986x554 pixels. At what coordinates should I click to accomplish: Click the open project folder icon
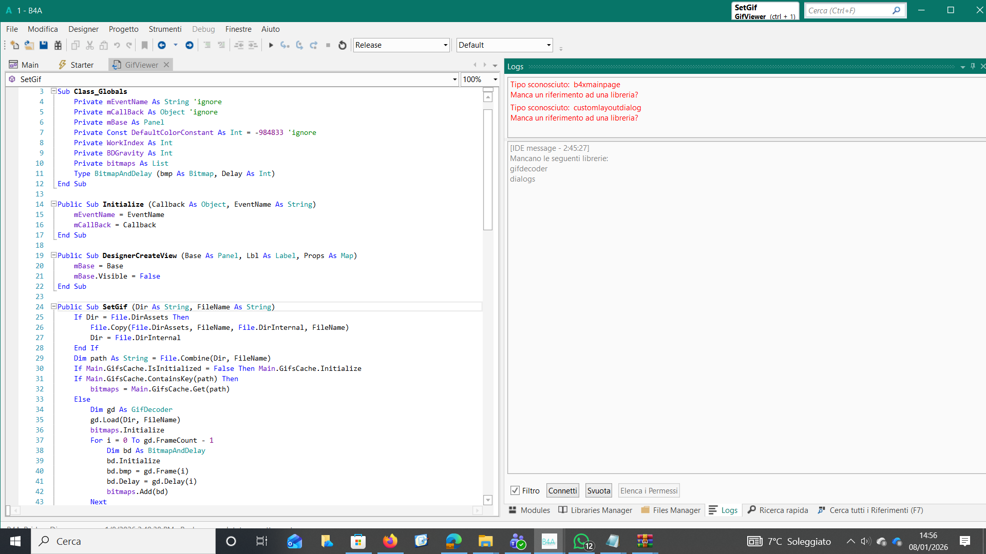click(x=29, y=45)
